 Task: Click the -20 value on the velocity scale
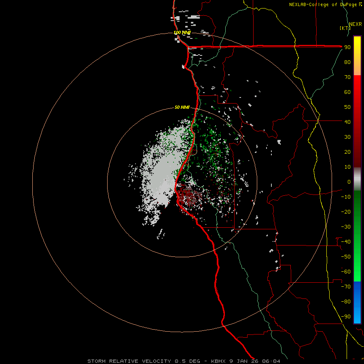tap(346, 212)
